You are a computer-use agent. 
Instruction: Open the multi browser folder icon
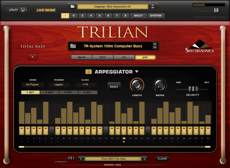click(x=72, y=7)
